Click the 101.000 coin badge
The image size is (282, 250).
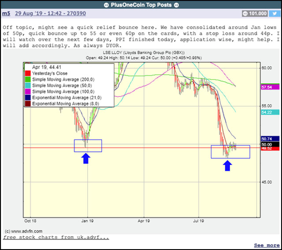pyautogui.click(x=254, y=14)
